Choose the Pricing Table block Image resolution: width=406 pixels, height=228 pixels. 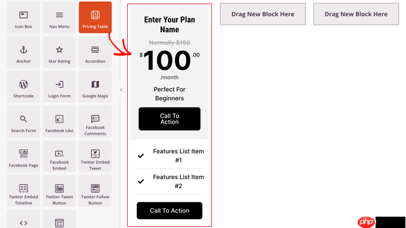click(x=96, y=17)
